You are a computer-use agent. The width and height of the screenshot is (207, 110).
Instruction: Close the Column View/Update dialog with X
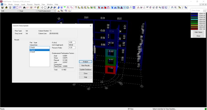91,26
